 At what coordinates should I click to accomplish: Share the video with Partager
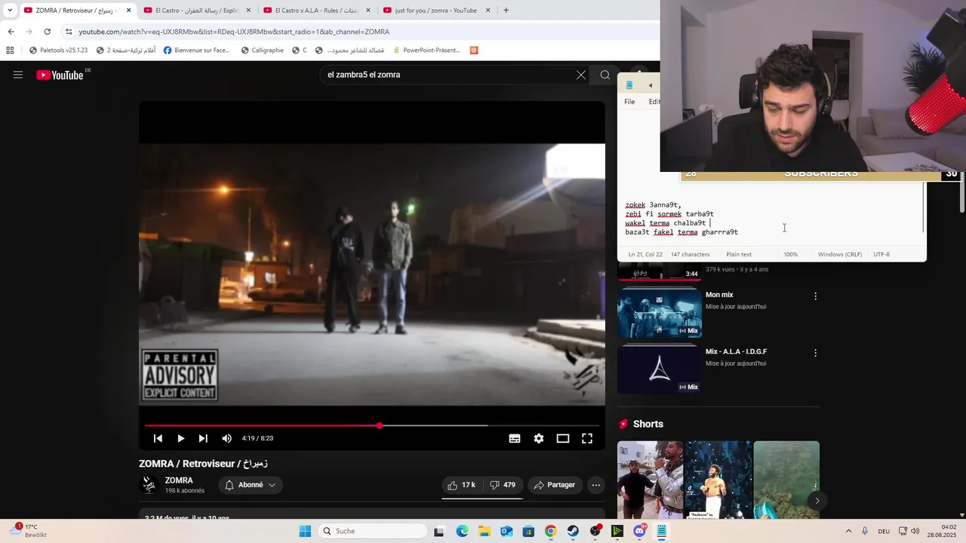[x=555, y=485]
